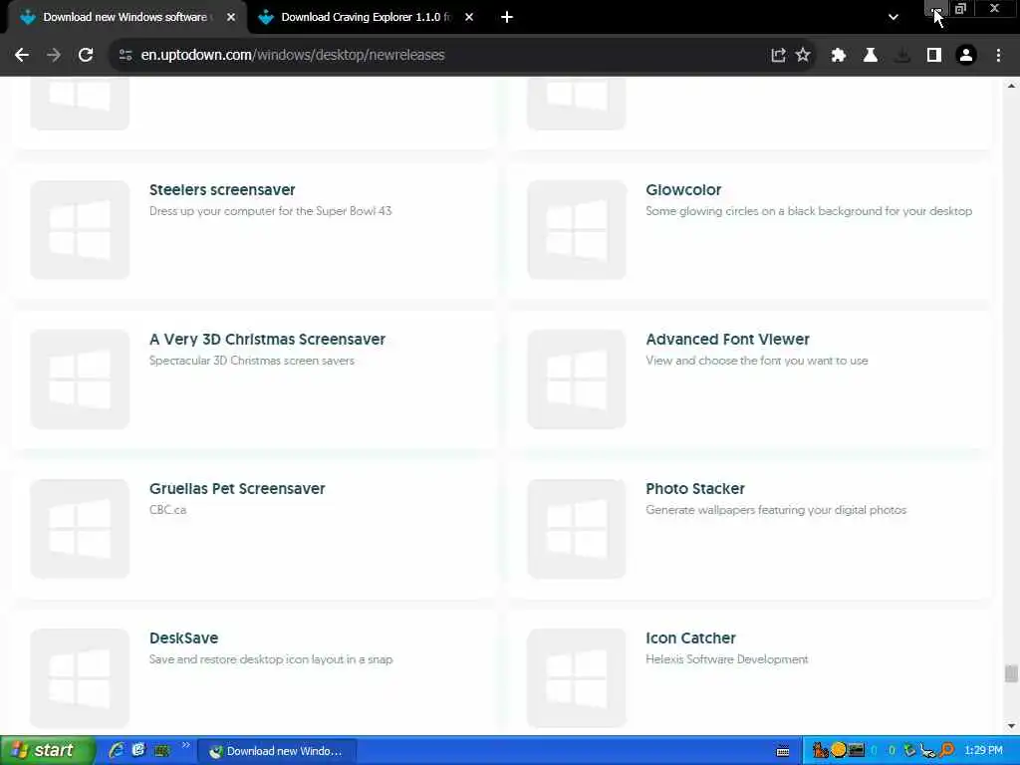
Task: Open a new tab with plus button
Action: point(507,17)
